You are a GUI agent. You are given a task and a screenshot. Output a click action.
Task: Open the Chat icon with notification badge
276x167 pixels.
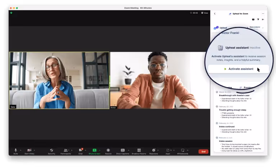coord(80,150)
